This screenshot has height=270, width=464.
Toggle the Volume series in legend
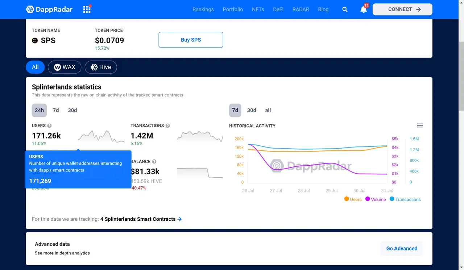(x=376, y=199)
